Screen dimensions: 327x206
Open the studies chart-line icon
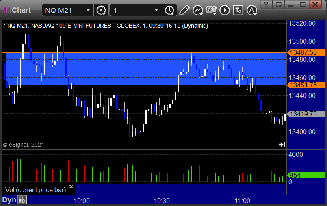(x=198, y=10)
